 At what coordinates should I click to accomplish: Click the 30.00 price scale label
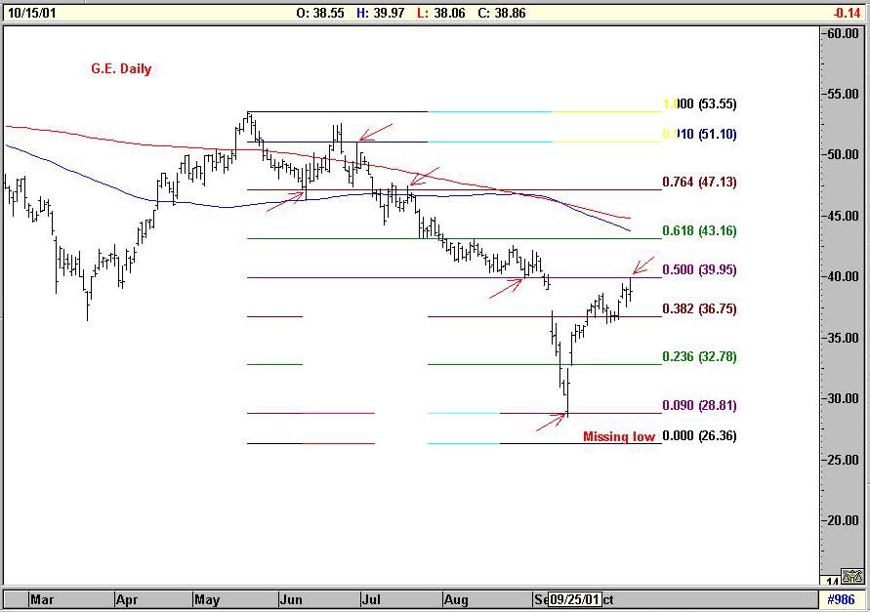[x=843, y=398]
